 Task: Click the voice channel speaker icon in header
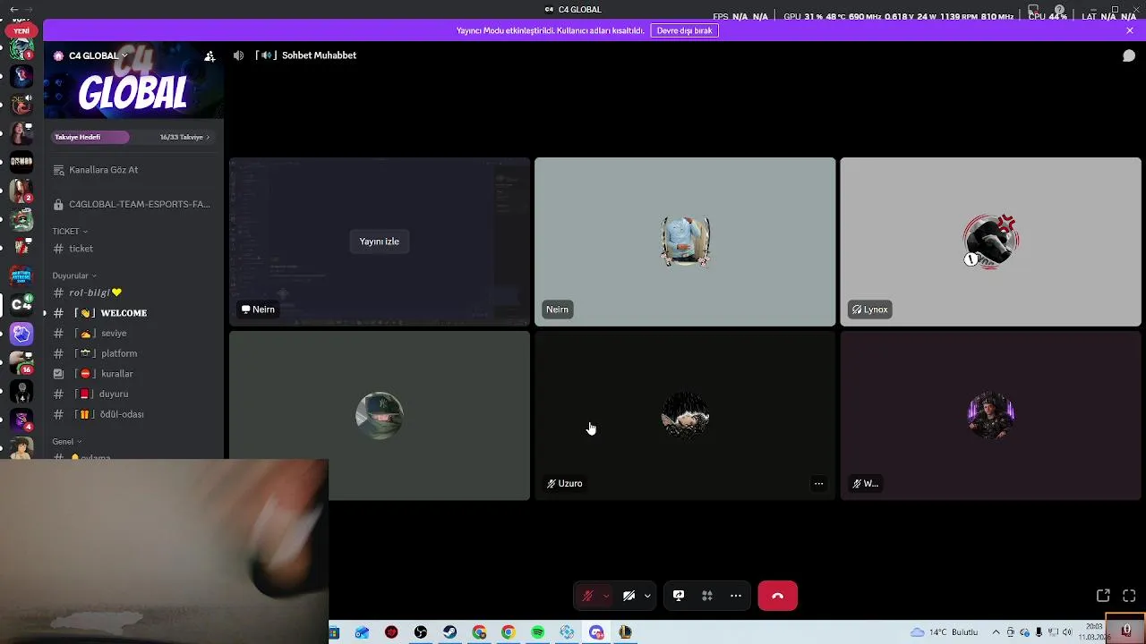(238, 55)
